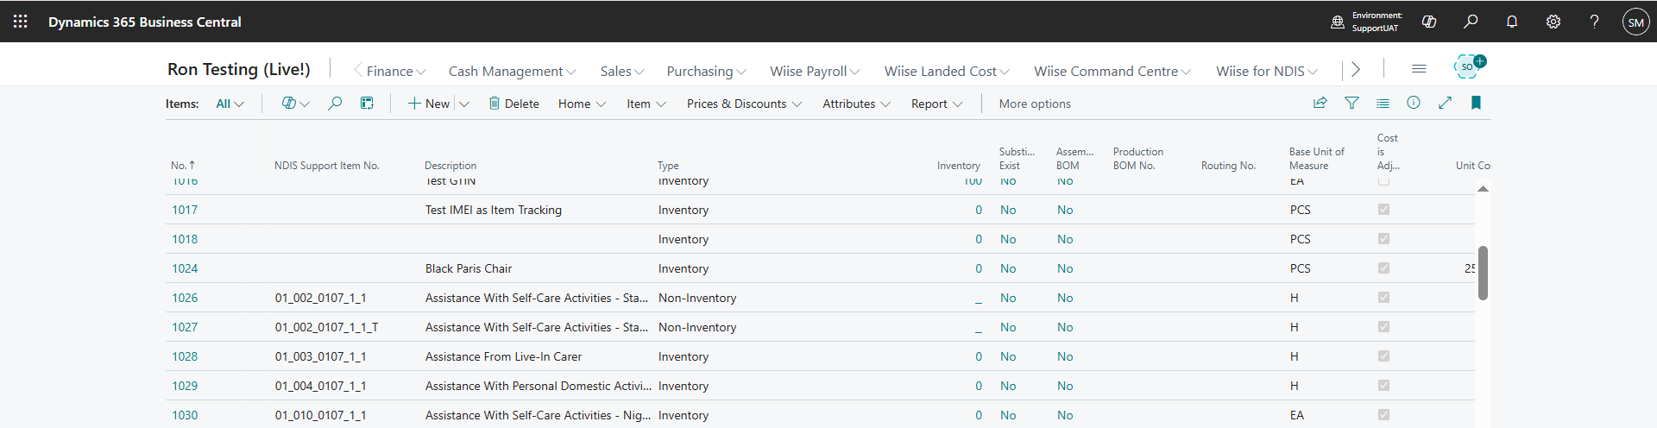
Task: Expand the page to full screen
Action: coord(1445,103)
